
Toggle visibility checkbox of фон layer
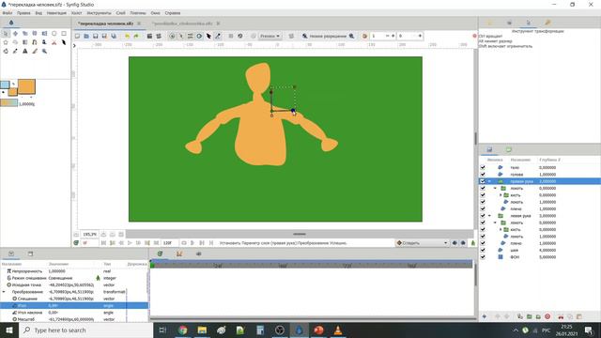[483, 257]
